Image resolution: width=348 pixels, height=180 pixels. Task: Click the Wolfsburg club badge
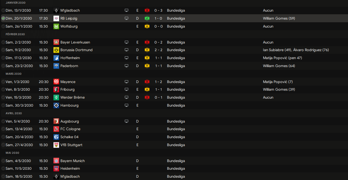coord(56,27)
